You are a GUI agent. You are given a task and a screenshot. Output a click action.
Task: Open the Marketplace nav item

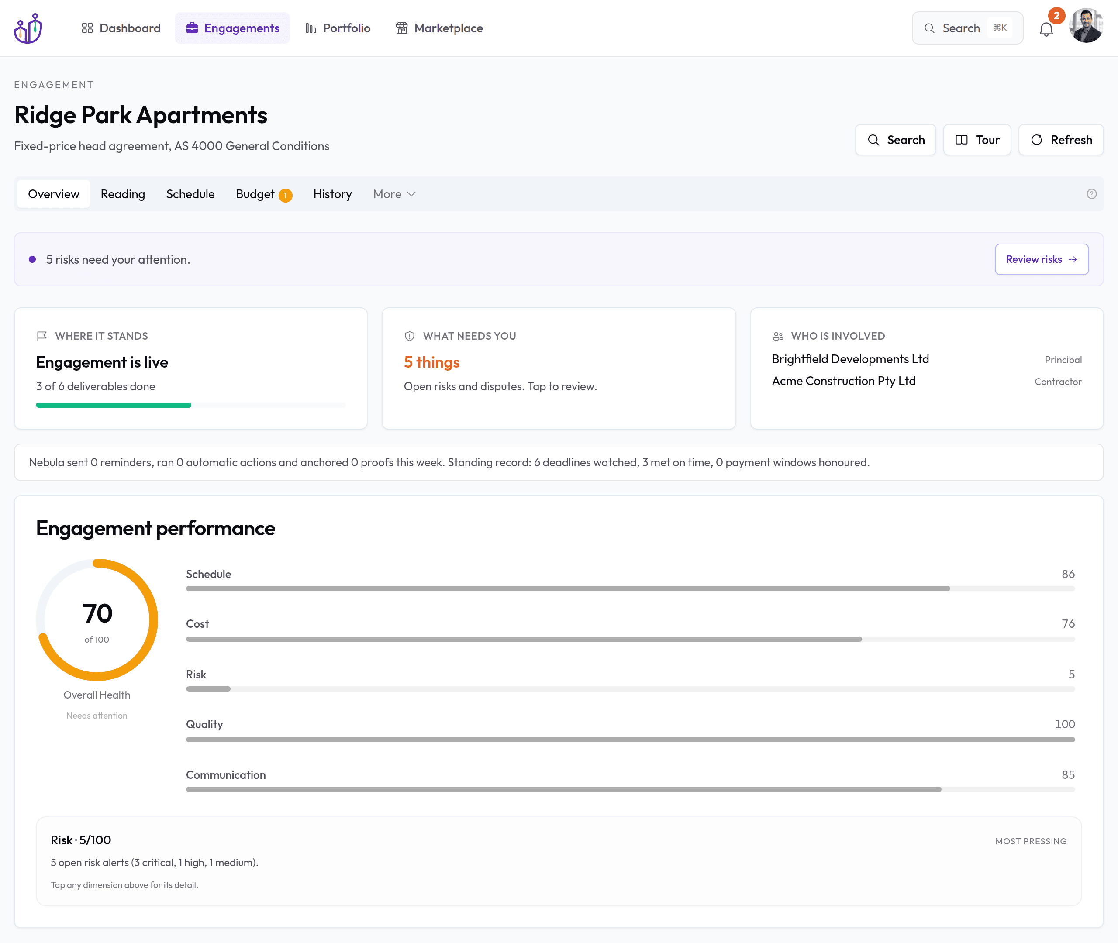439,28
